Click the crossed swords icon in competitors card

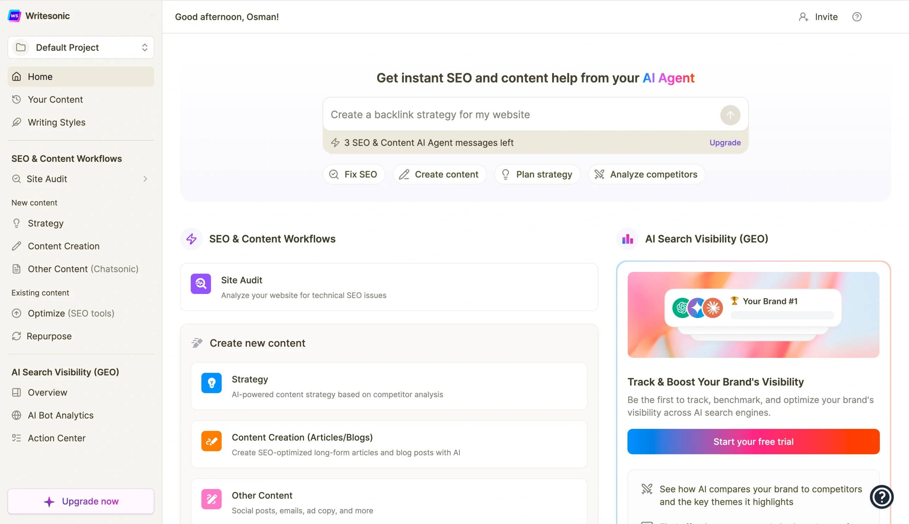point(647,489)
